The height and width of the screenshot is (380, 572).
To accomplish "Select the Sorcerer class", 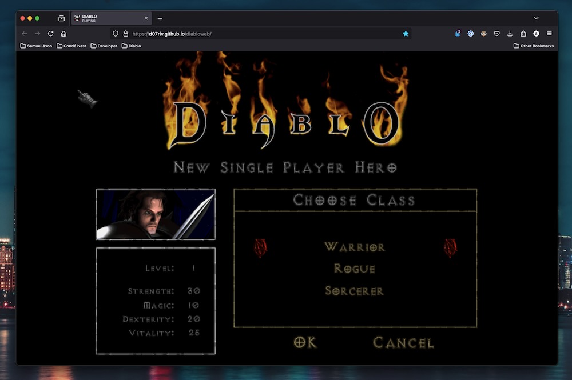I will tap(355, 291).
